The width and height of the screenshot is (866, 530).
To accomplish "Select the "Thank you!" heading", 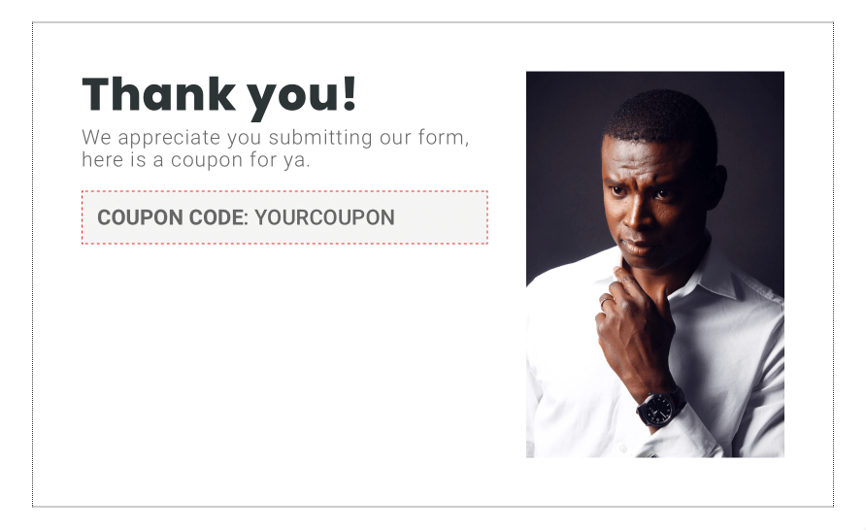I will [x=219, y=96].
